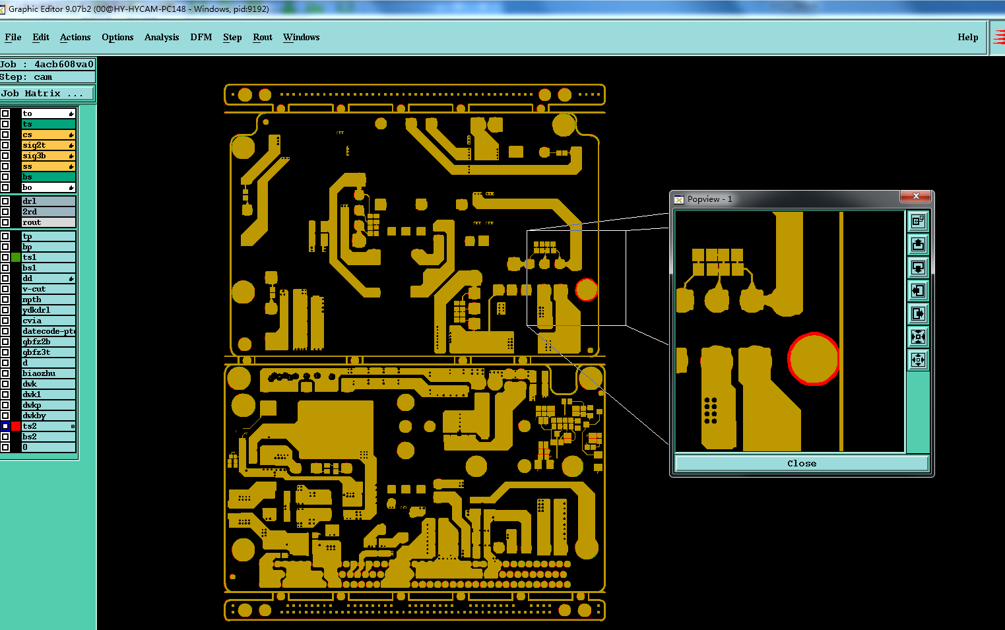Pan popview up arrow icon

tap(918, 245)
